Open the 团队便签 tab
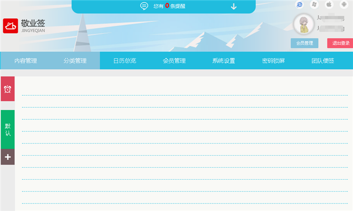This screenshot has height=211, width=353. (323, 61)
